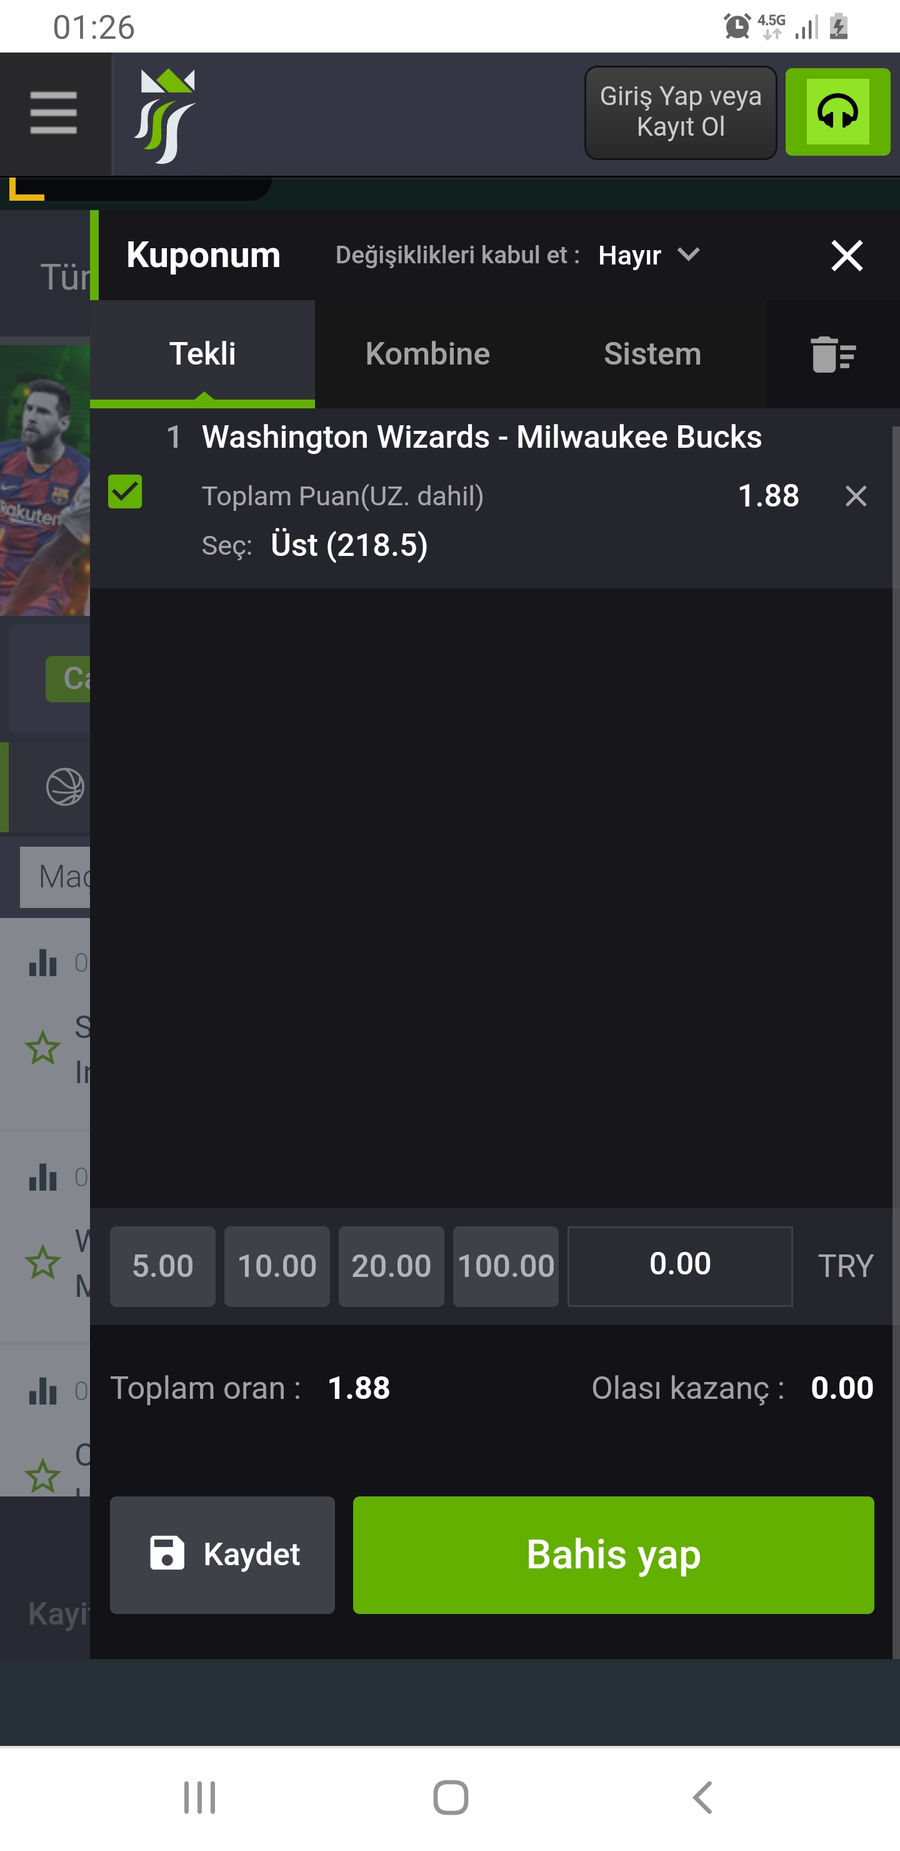Close the Kuponum bet slip panel
The width and height of the screenshot is (900, 1851).
pyautogui.click(x=846, y=255)
